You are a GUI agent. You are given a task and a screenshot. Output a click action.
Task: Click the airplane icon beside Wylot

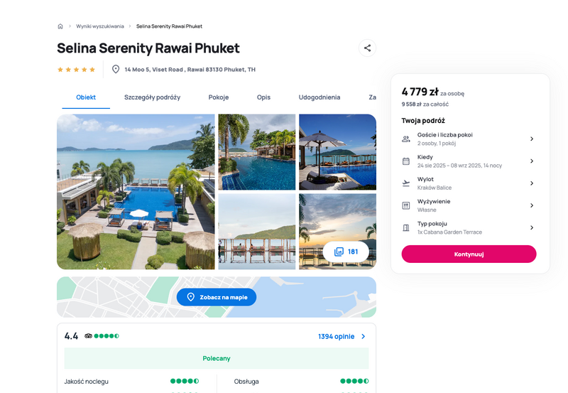click(406, 183)
